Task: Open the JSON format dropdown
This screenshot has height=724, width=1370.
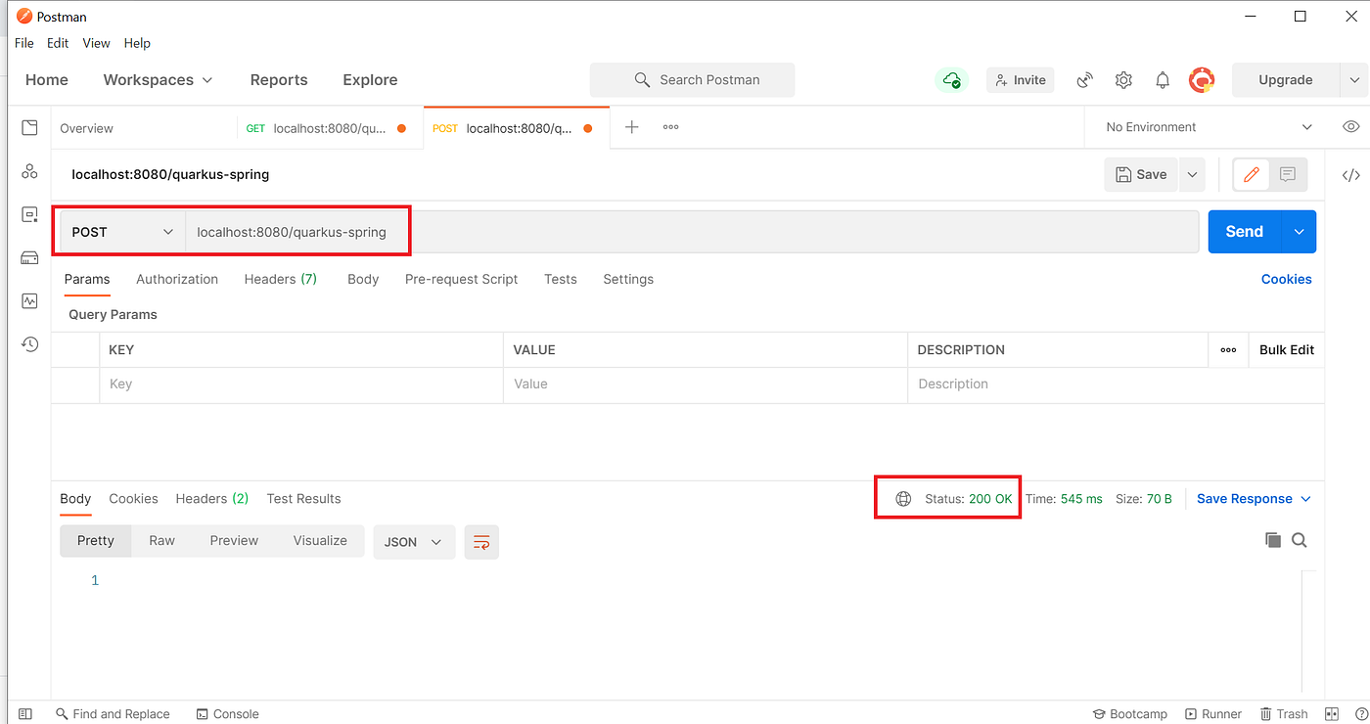Action: point(414,542)
